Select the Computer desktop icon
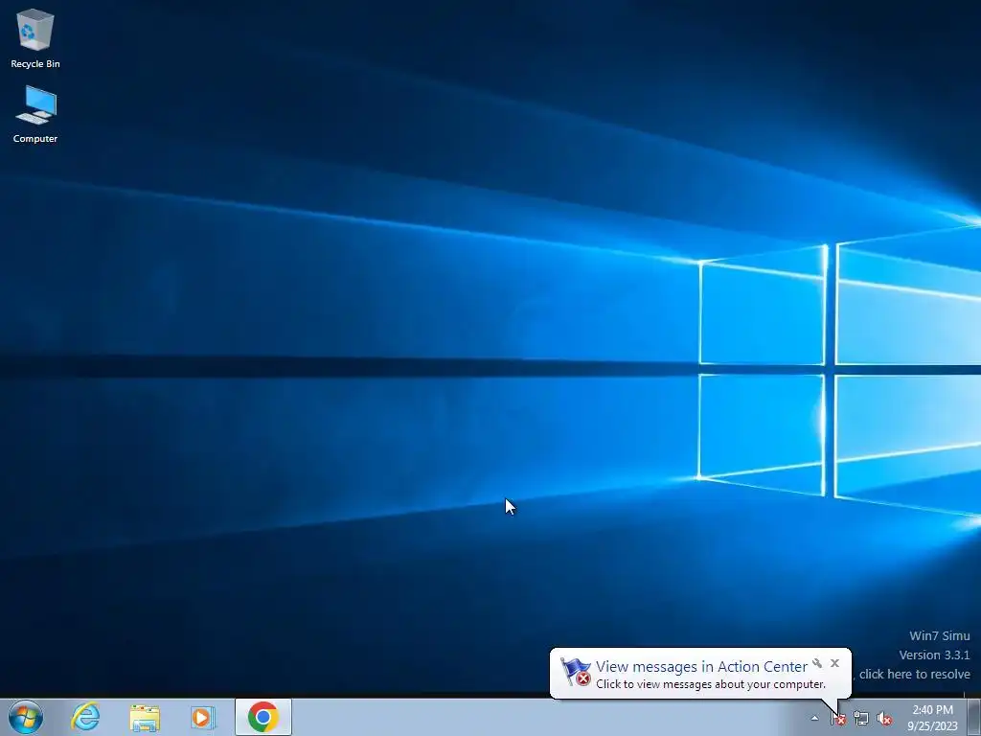 pyautogui.click(x=35, y=115)
